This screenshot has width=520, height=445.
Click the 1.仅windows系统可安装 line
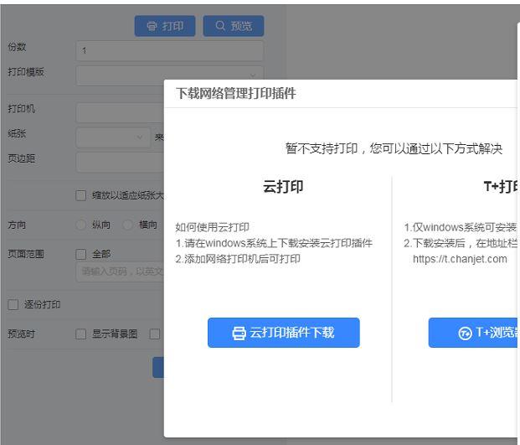461,227
